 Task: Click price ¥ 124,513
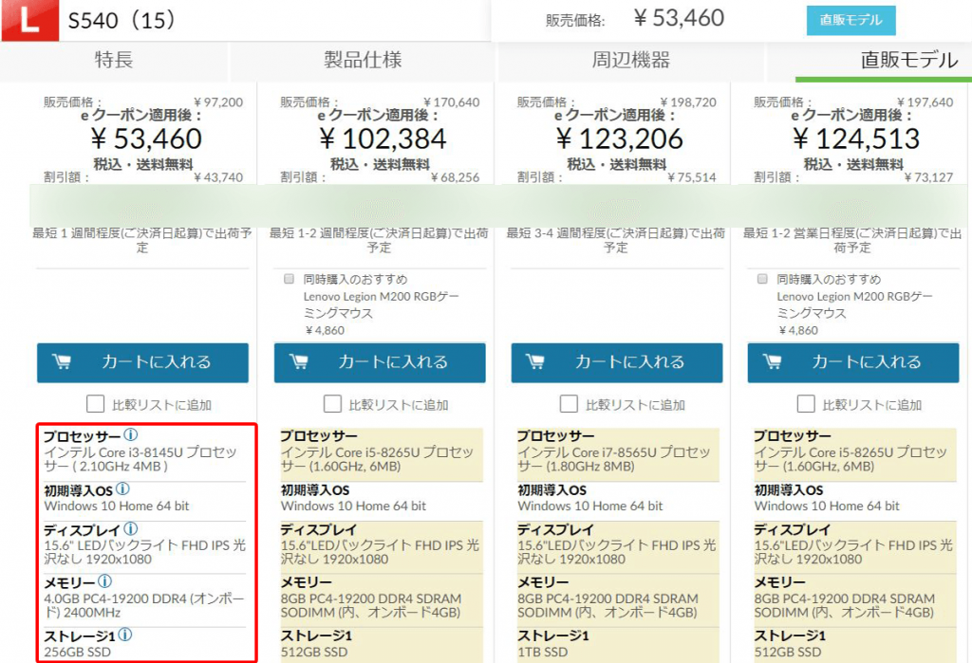pyautogui.click(x=856, y=138)
